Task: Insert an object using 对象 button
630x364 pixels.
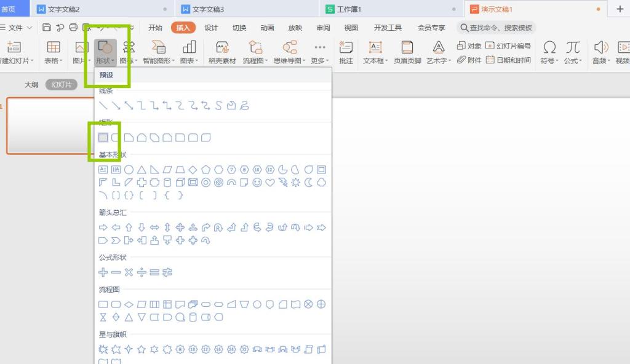Action: tap(469, 45)
